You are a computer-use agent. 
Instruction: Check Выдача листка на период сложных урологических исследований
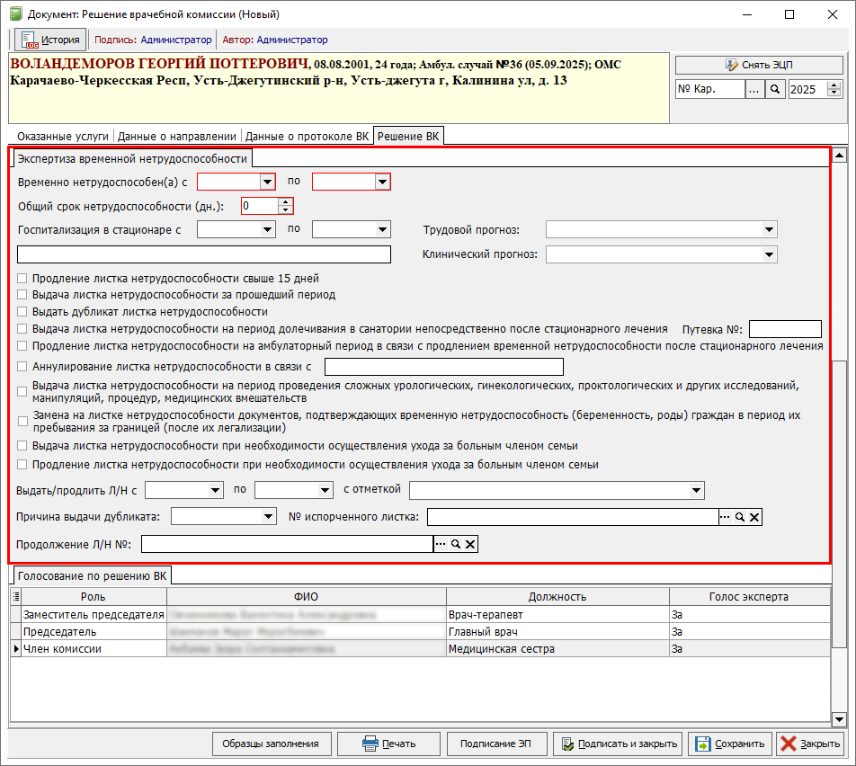click(x=22, y=391)
